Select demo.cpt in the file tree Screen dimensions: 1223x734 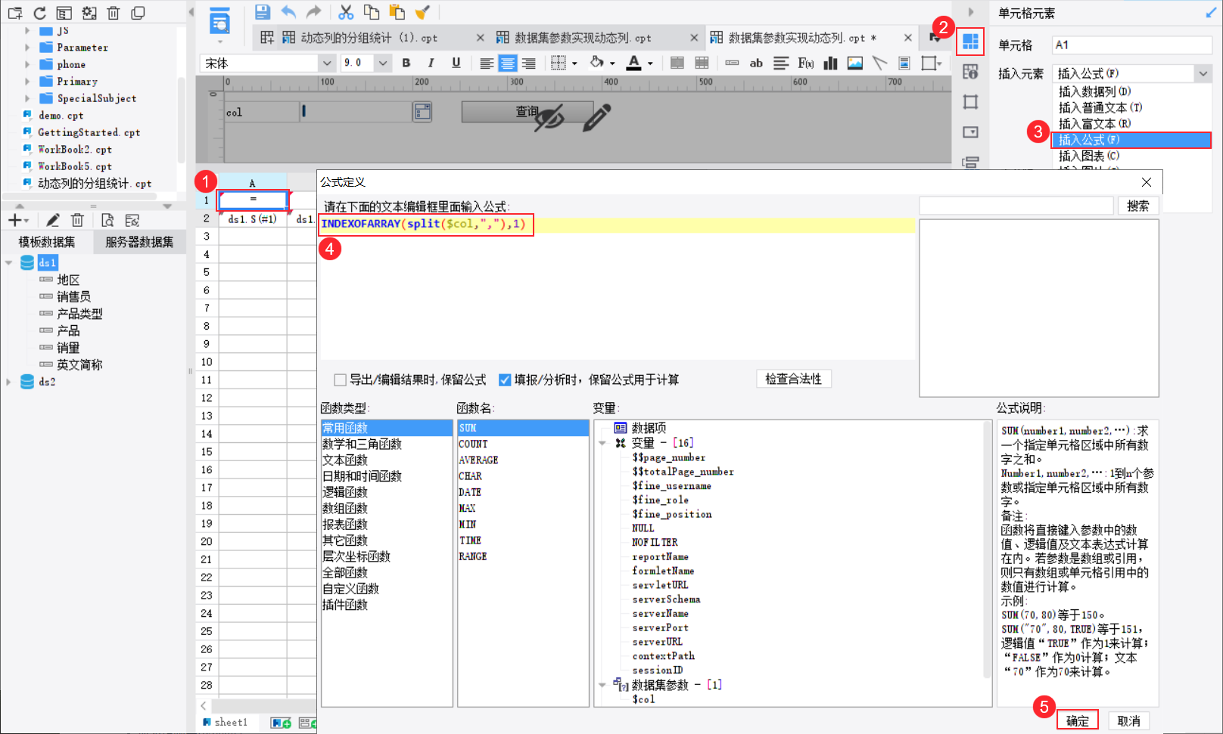click(61, 115)
